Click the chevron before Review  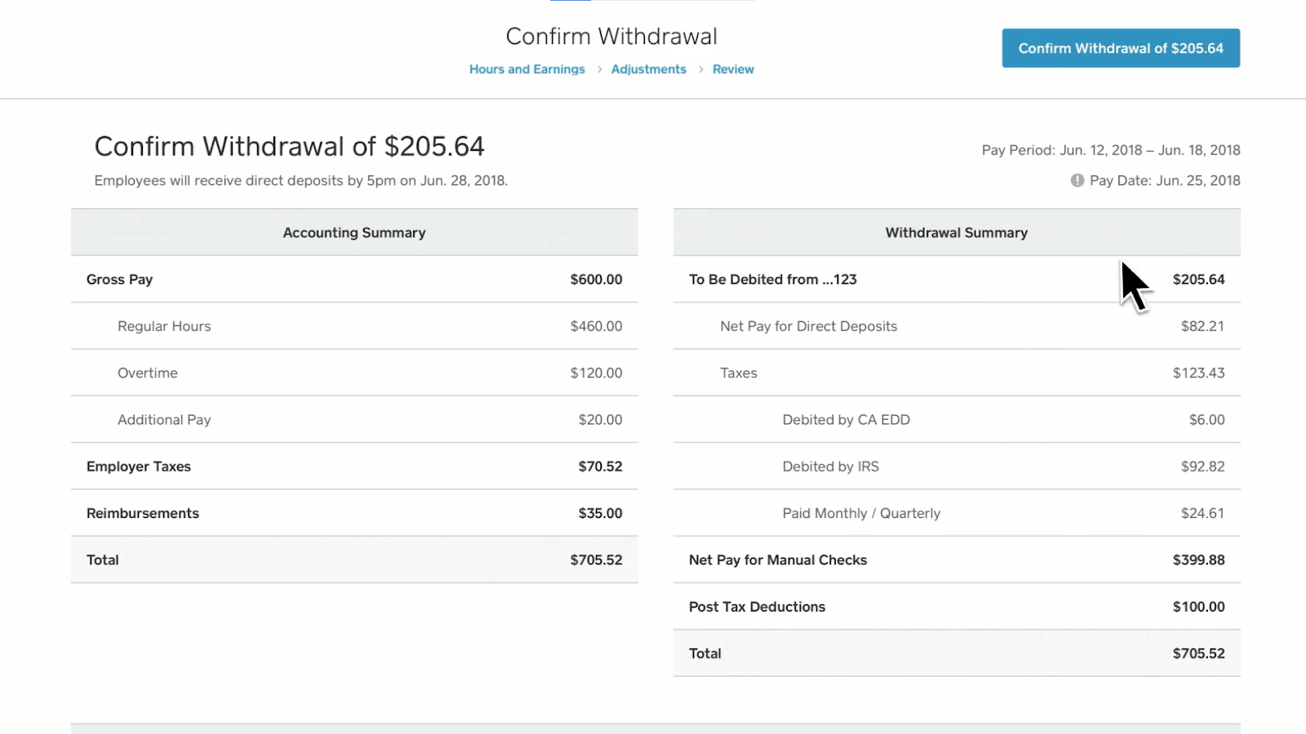pos(701,69)
